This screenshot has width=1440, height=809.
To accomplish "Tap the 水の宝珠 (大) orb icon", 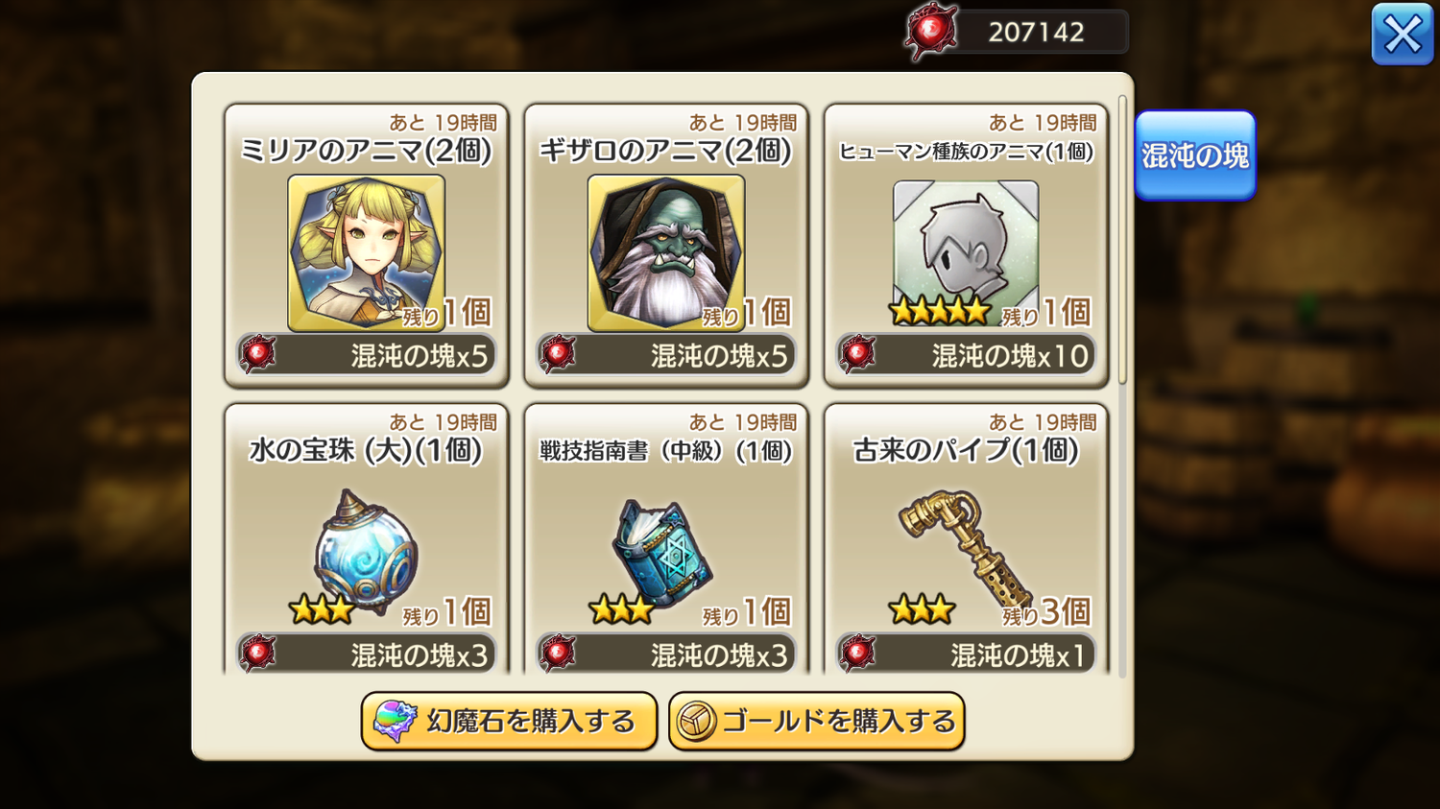I will click(366, 552).
